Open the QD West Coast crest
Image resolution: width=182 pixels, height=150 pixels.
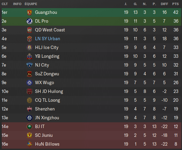coord(29,30)
